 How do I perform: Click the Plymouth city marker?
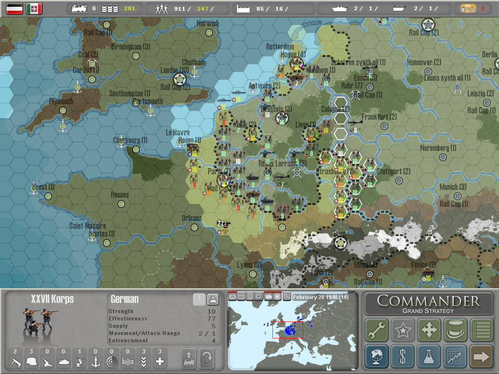click(63, 111)
